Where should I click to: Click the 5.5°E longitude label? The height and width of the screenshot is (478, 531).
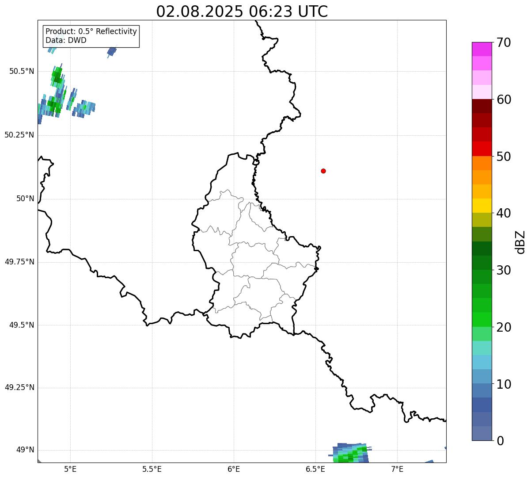point(152,469)
